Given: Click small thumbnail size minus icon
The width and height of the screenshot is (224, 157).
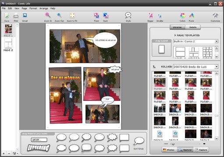Looking at the screenshot, I should point(166,144).
